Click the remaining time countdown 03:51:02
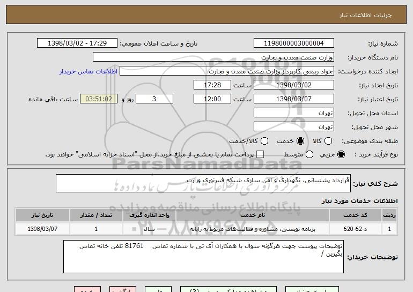The height and width of the screenshot is (292, 413). [99, 99]
